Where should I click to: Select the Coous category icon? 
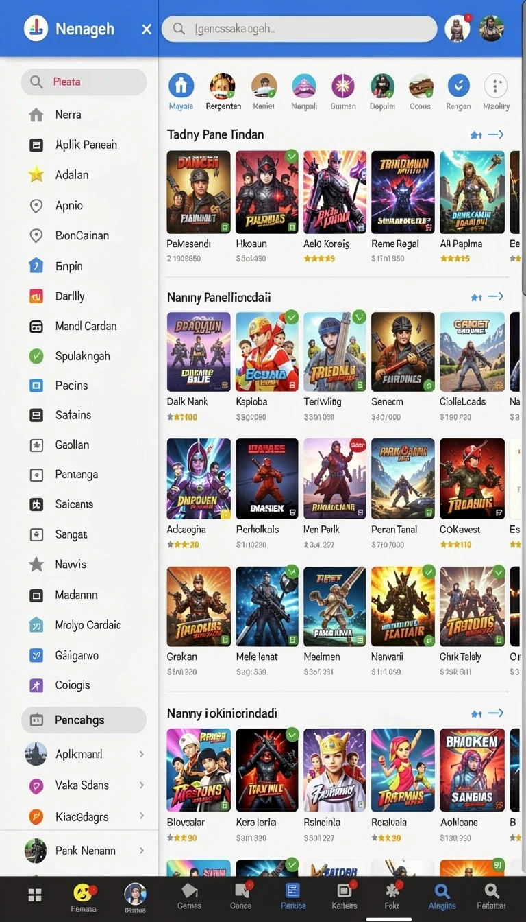pyautogui.click(x=421, y=86)
